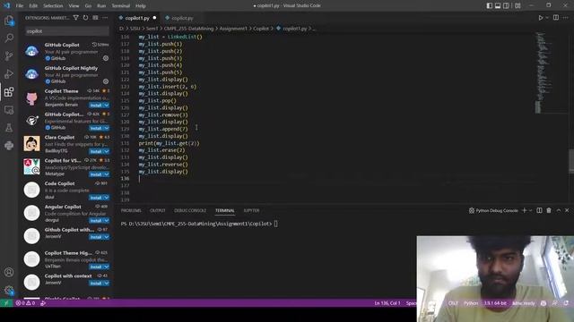Open manage gear for GitHub Copilot Nightly
The width and height of the screenshot is (574, 322).
106,81
